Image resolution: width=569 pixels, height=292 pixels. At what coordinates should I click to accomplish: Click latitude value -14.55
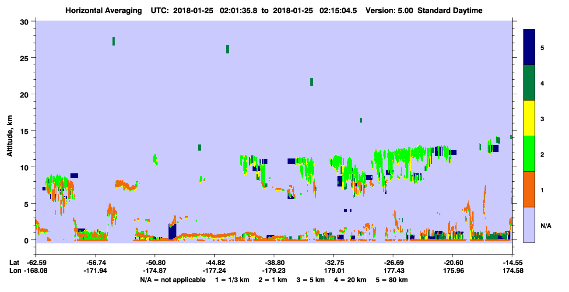point(512,263)
